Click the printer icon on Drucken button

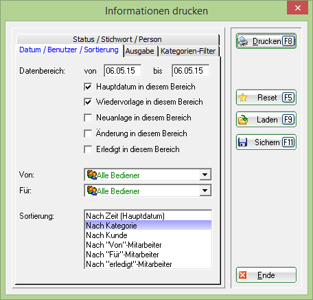243,41
